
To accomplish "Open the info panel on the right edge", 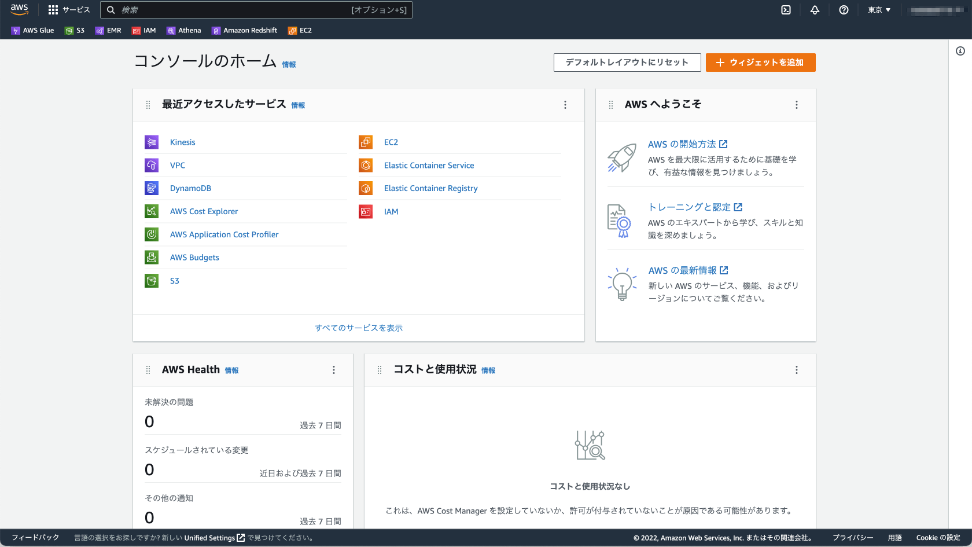I will pyautogui.click(x=960, y=52).
